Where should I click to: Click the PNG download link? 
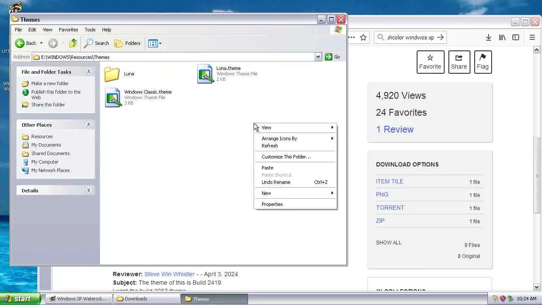tap(382, 194)
